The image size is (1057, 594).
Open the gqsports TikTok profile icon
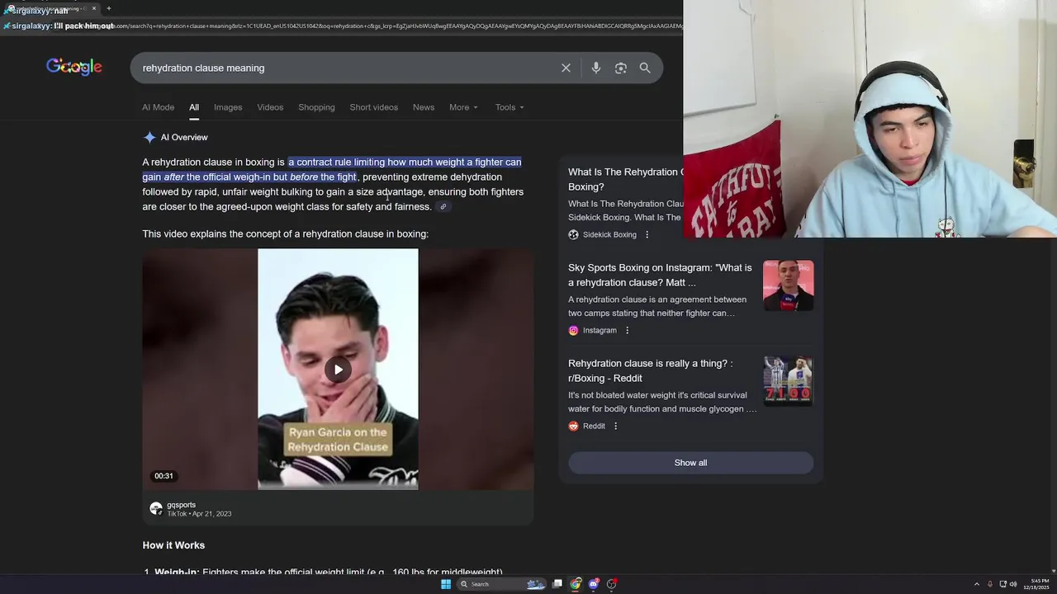156,508
